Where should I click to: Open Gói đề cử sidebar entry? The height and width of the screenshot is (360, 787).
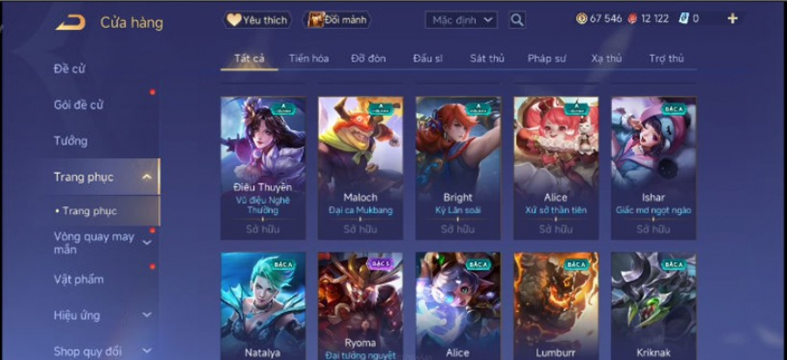[79, 105]
